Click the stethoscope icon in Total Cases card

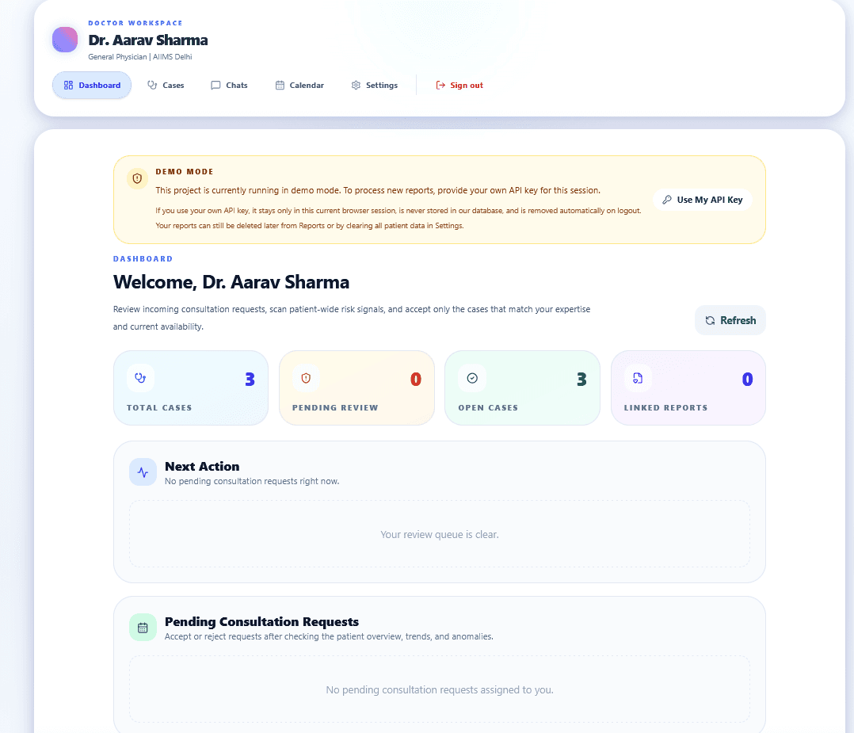140,378
